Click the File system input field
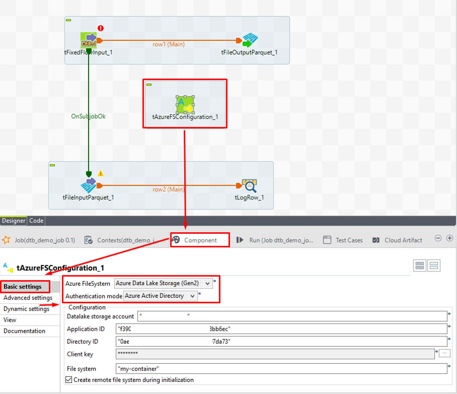The height and width of the screenshot is (394, 457). (x=281, y=369)
